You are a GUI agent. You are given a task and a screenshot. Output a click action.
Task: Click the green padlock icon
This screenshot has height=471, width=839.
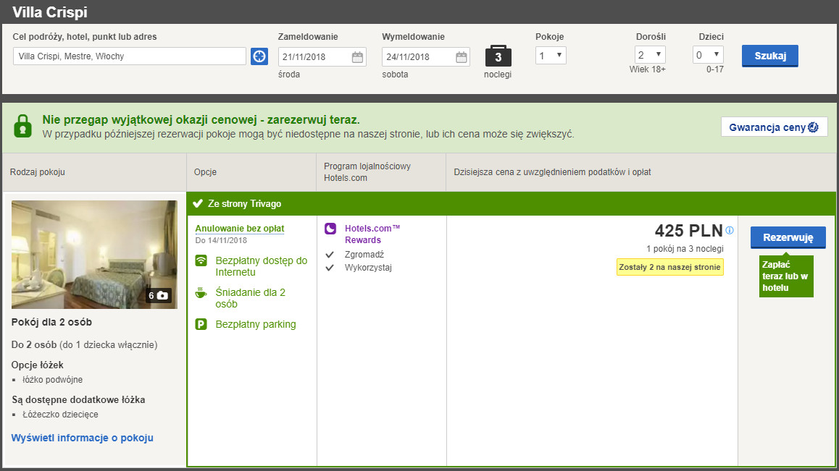point(23,126)
